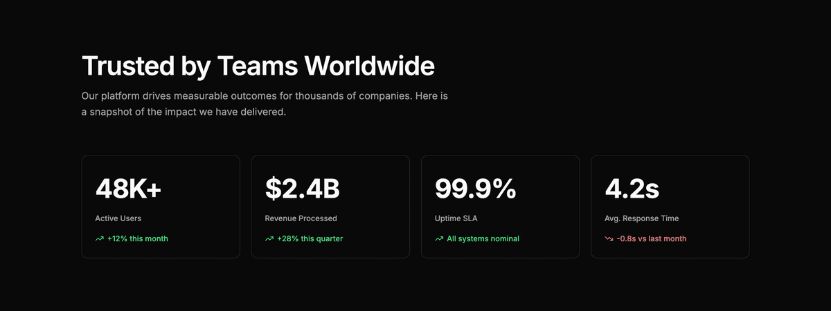Click the 99.9% uptime number
The height and width of the screenshot is (311, 831).
coord(475,189)
